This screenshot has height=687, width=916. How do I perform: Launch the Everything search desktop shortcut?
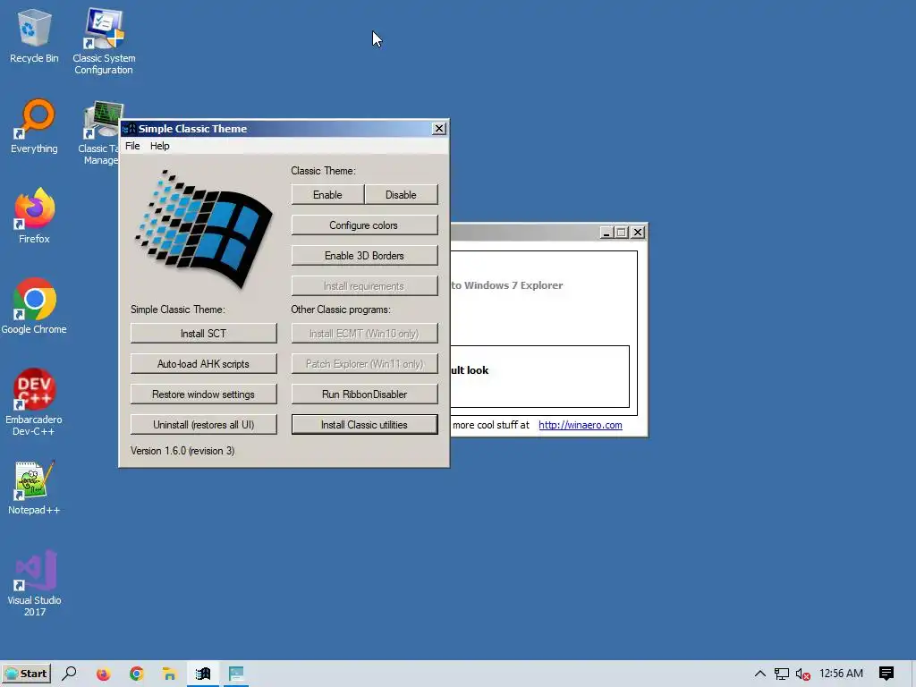tap(34, 126)
